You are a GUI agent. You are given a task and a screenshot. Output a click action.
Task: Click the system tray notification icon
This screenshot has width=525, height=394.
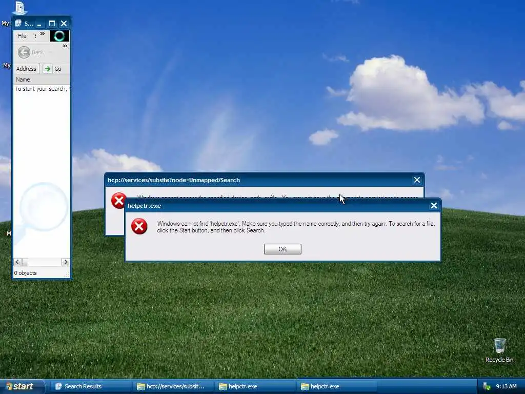(487, 387)
